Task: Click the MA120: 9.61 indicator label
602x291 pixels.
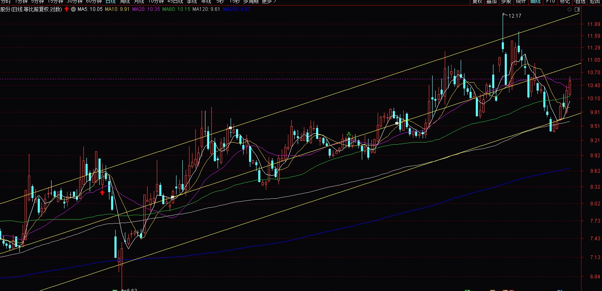Action: (206, 9)
